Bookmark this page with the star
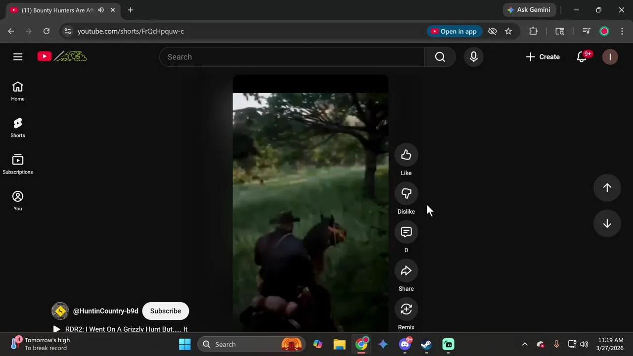 (508, 31)
